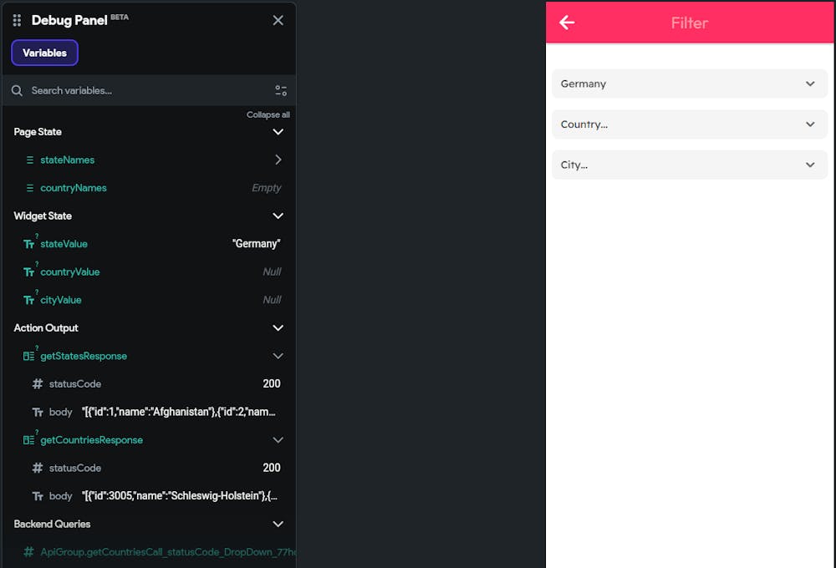Click the countryNames Empty value

click(266, 188)
